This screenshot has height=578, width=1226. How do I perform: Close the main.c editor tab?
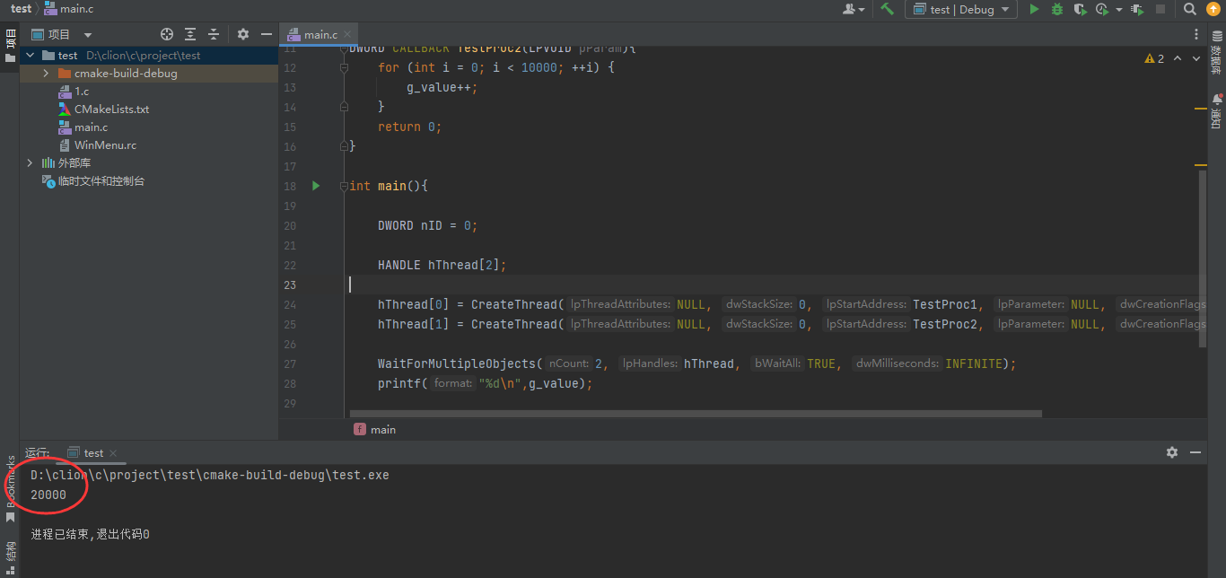tap(348, 35)
